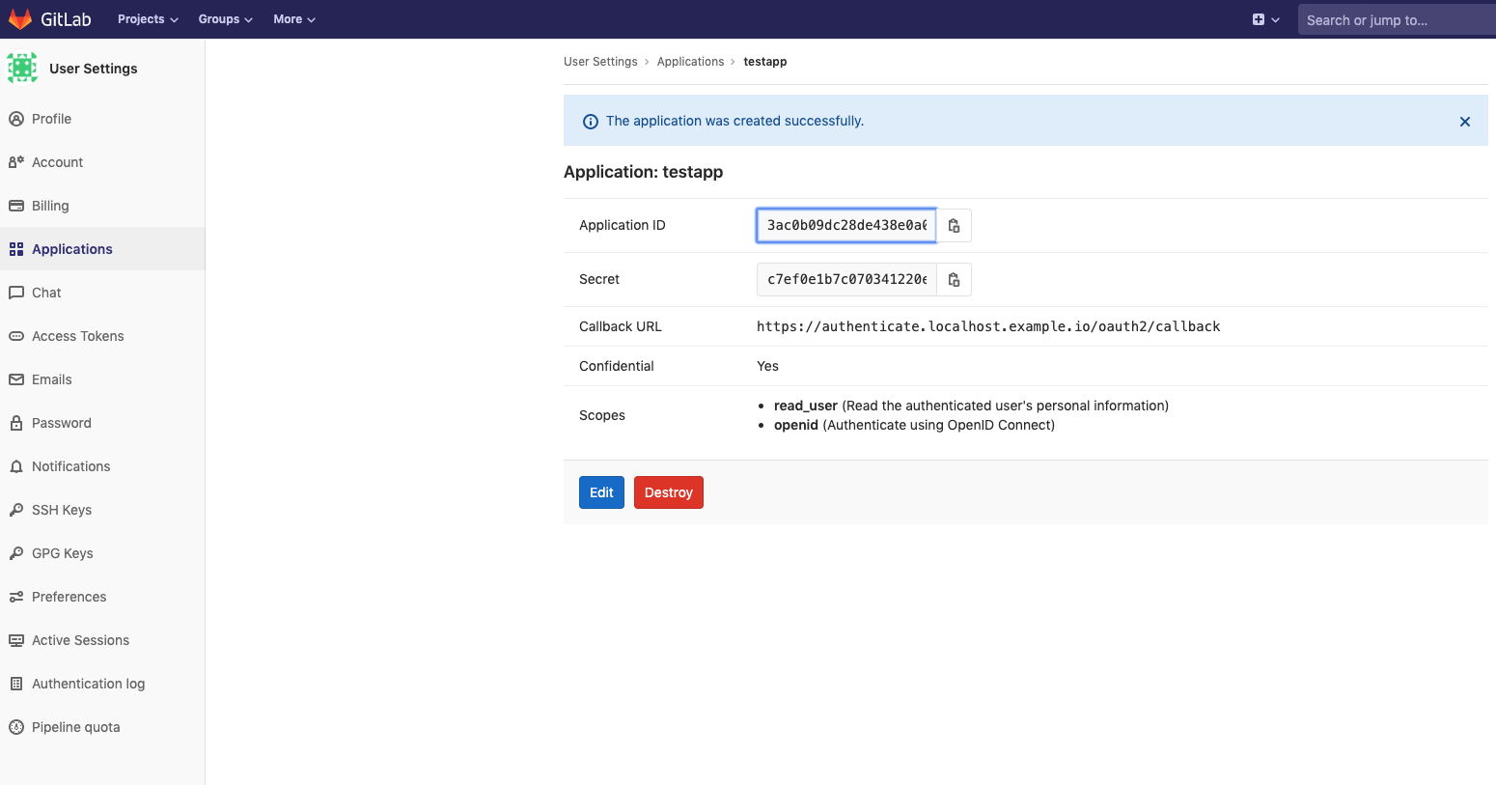The height and width of the screenshot is (785, 1496).
Task: Dismiss the application created alert
Action: tap(1465, 122)
